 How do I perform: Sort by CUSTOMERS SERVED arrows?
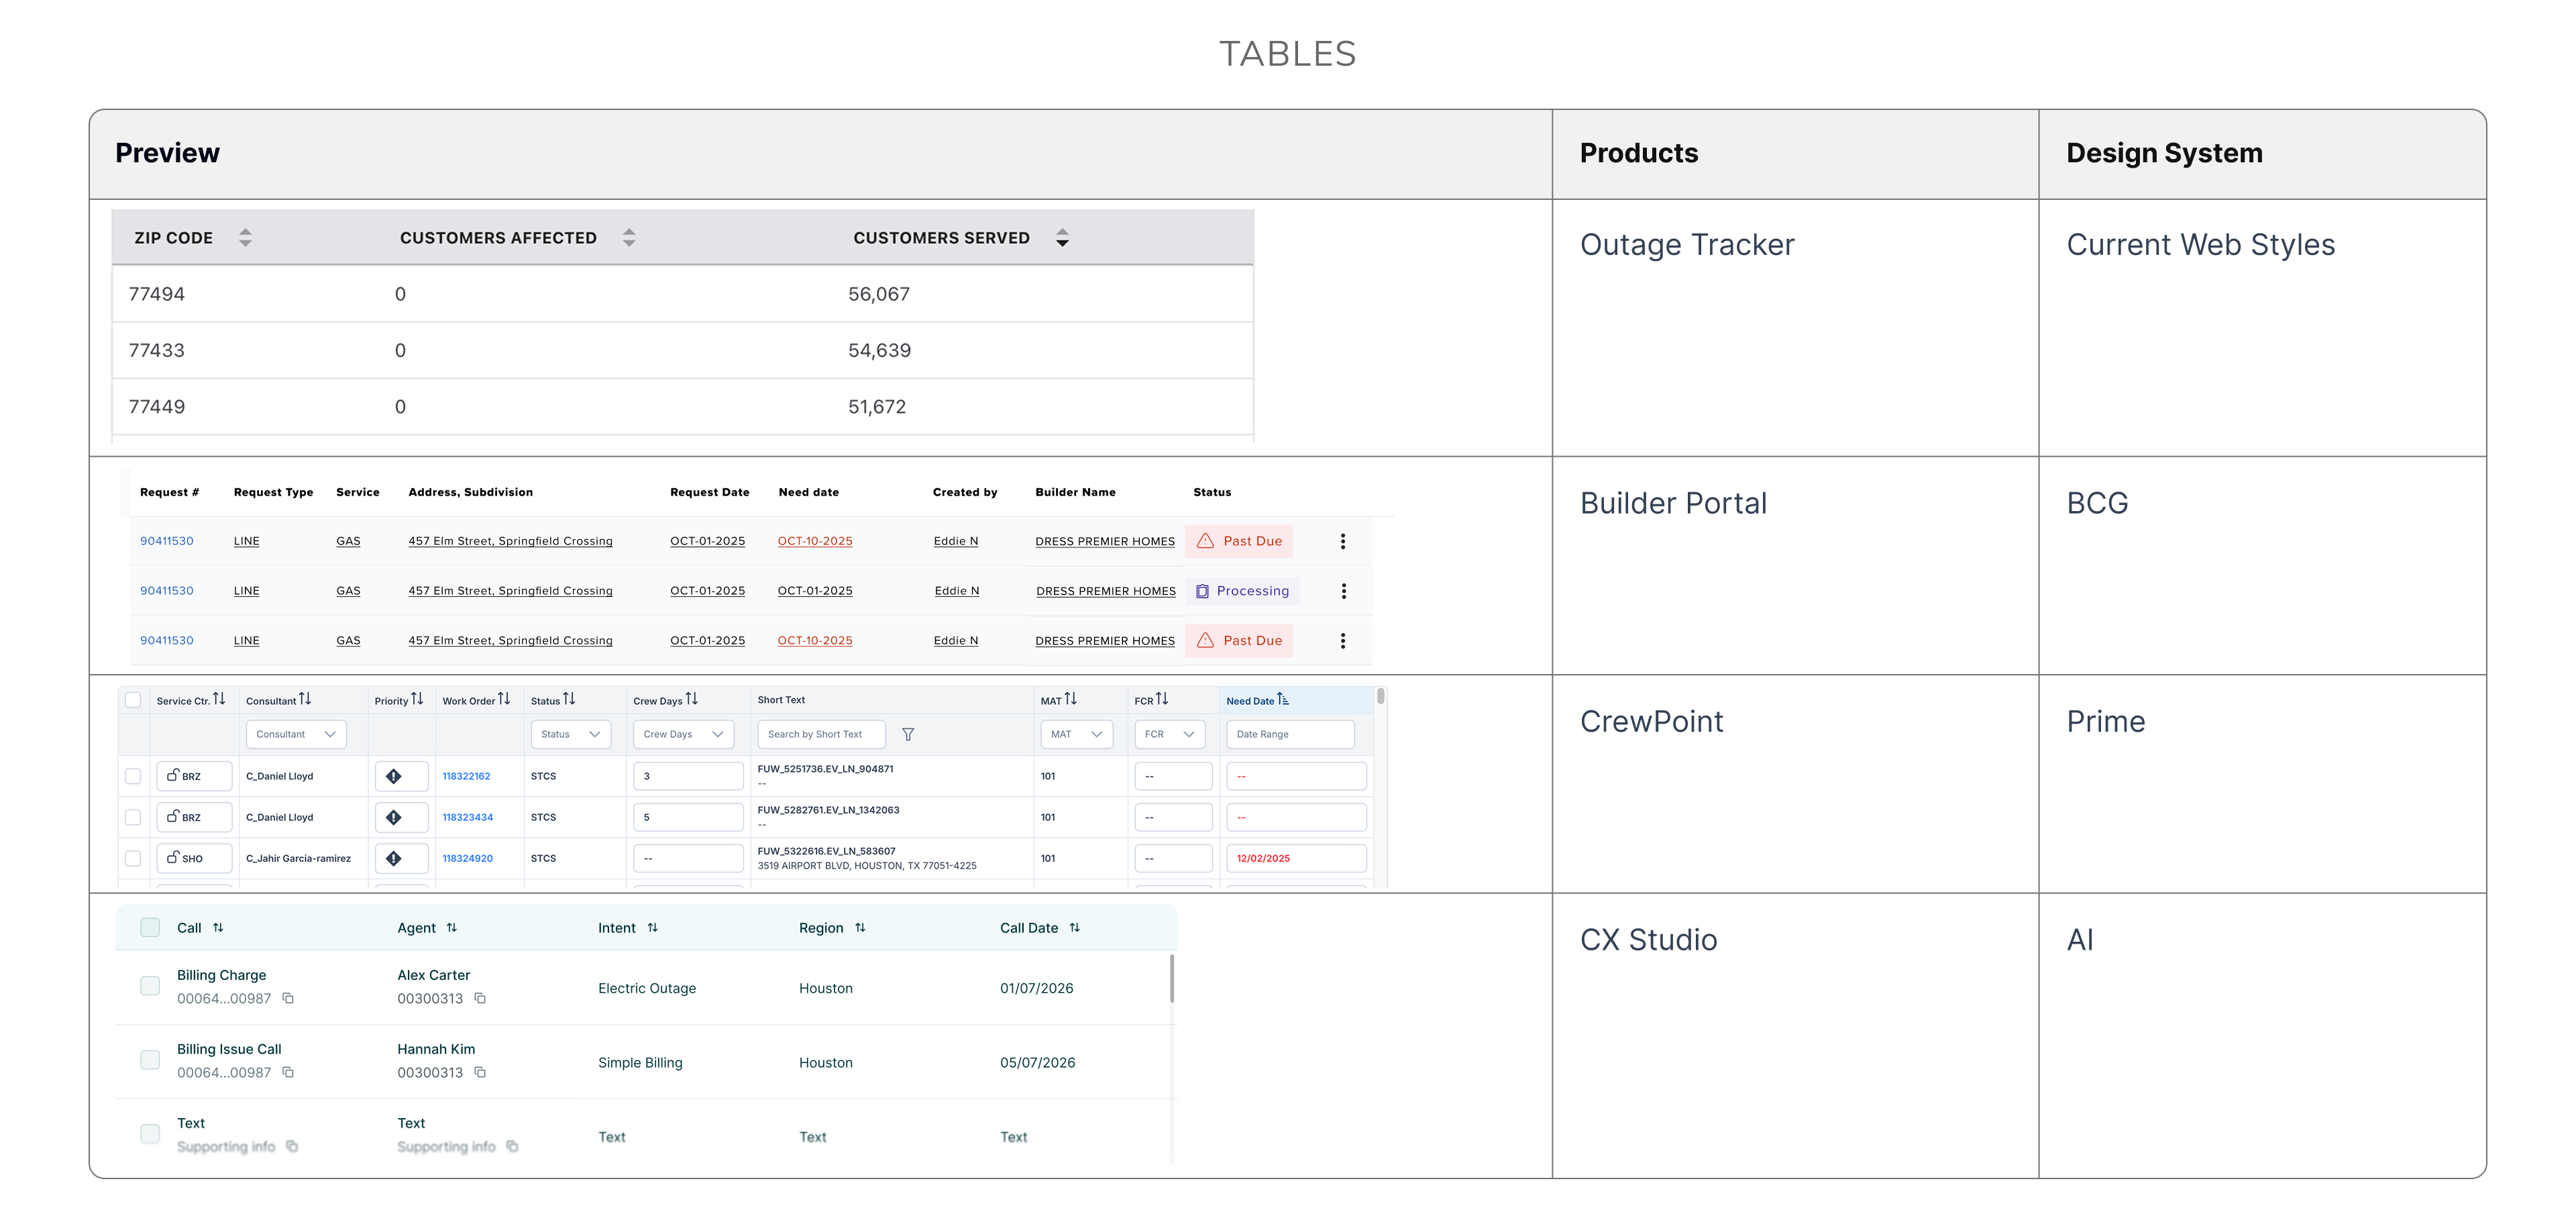[1062, 237]
